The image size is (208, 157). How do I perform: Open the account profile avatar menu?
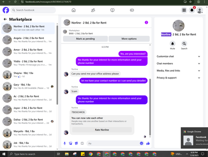200,10
